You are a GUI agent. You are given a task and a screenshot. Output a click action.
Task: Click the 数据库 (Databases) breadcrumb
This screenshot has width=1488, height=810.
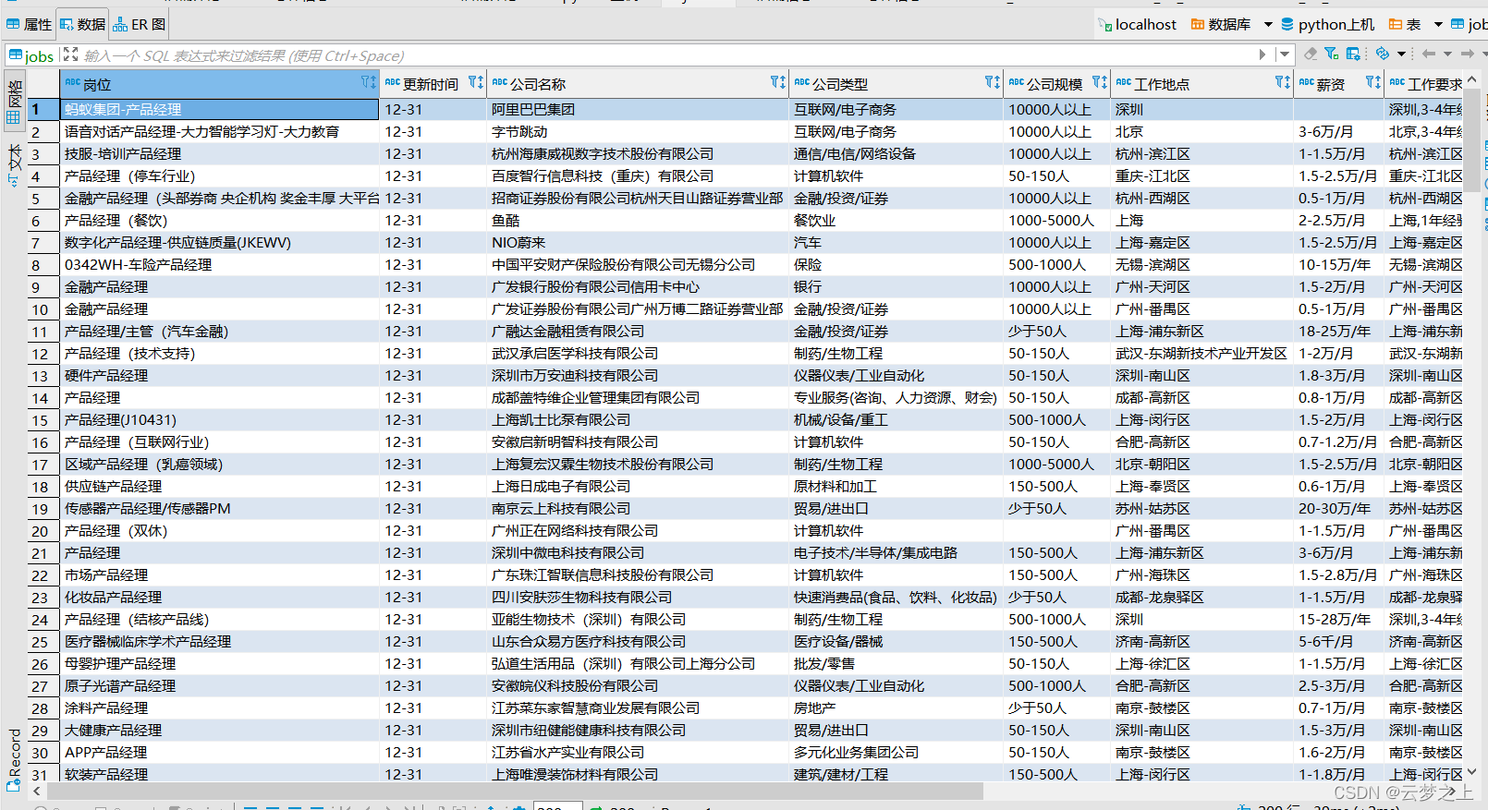click(1220, 25)
